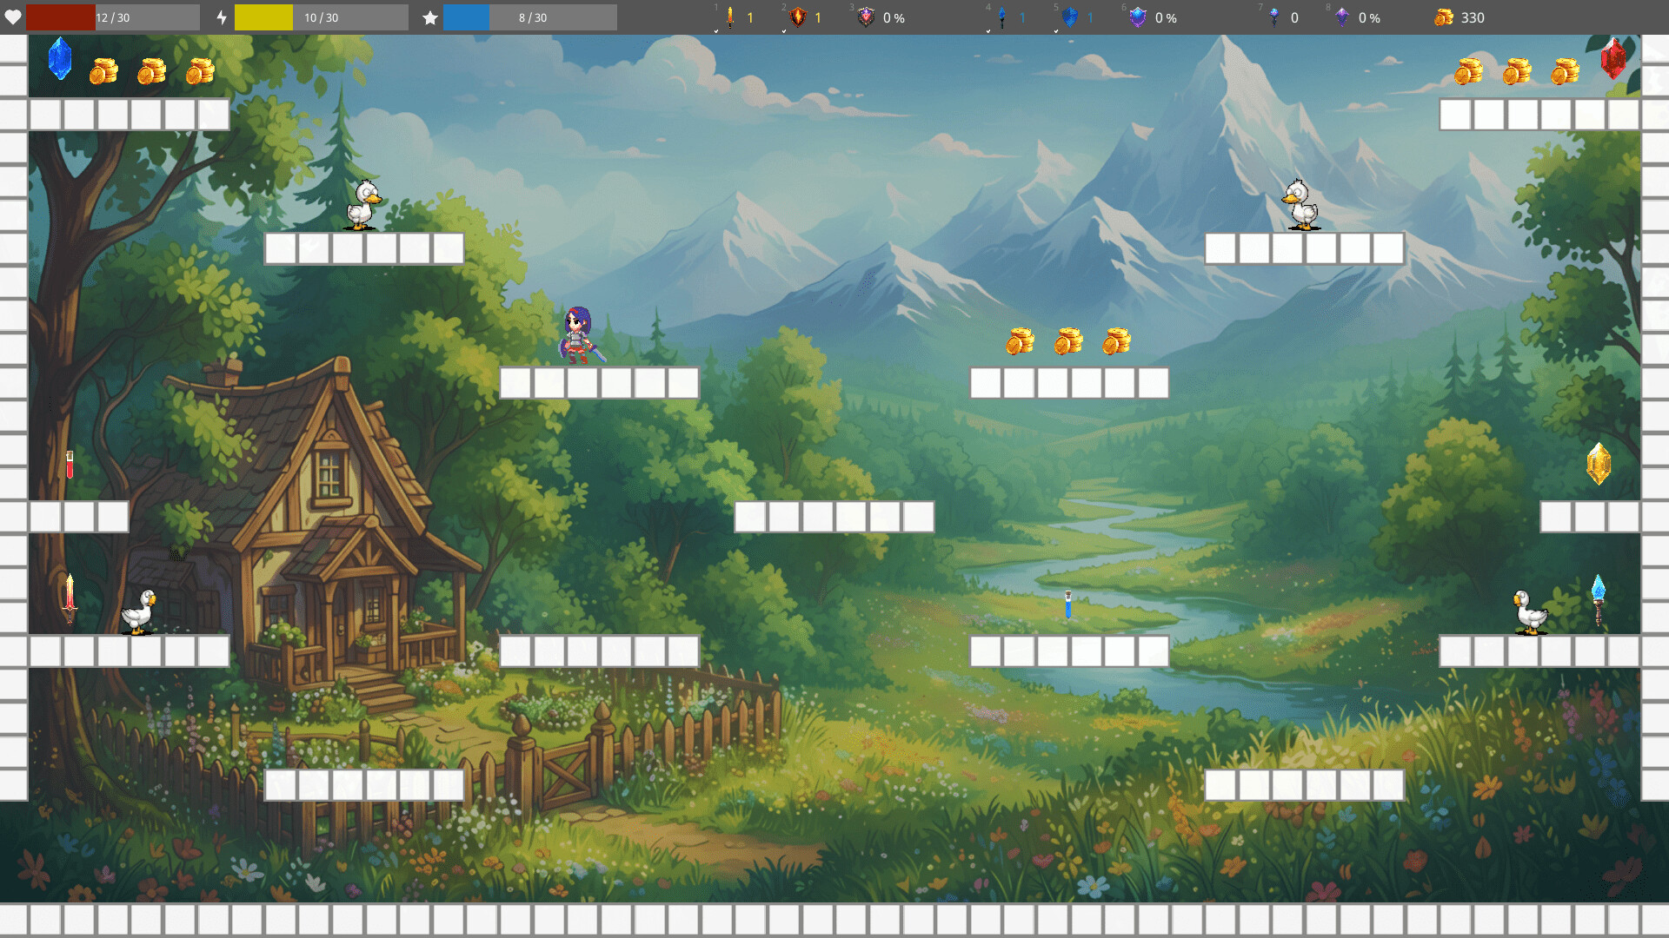The height and width of the screenshot is (938, 1669).
Task: Click the ice crystal staff pickup
Action: point(1598,600)
